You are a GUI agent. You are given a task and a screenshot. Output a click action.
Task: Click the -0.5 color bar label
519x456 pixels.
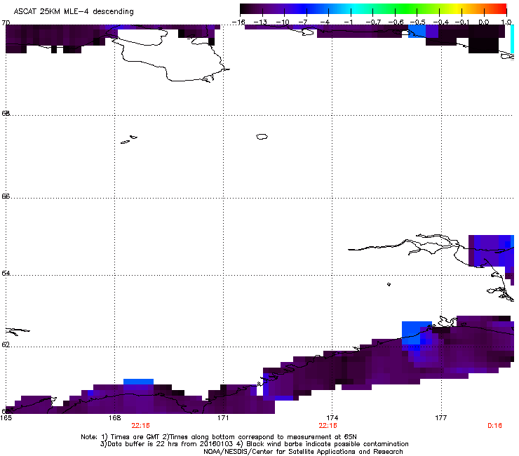point(418,22)
